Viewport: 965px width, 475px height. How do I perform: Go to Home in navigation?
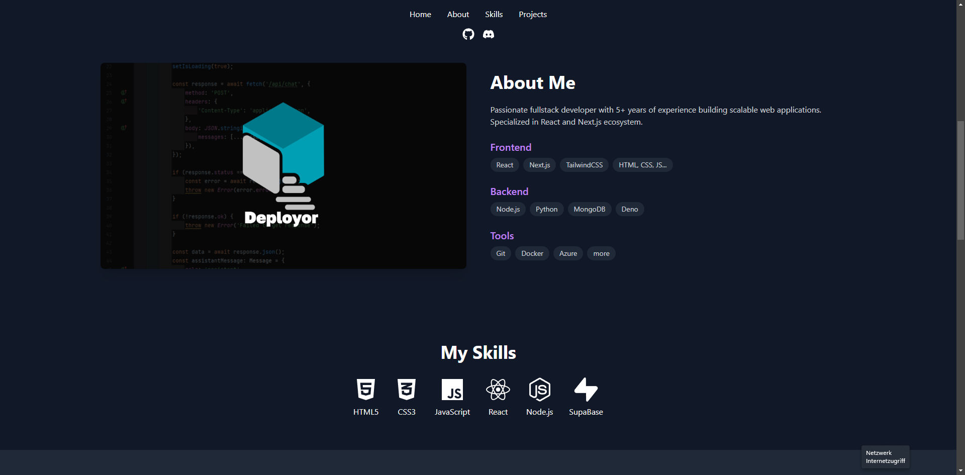click(420, 14)
